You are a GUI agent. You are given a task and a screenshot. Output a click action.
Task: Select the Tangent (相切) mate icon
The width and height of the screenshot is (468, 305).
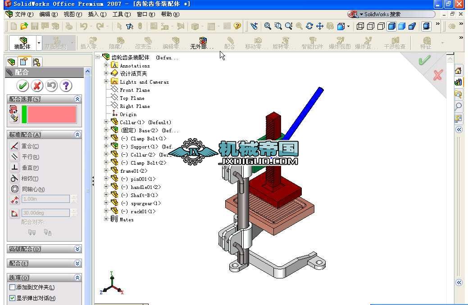pyautogui.click(x=14, y=178)
